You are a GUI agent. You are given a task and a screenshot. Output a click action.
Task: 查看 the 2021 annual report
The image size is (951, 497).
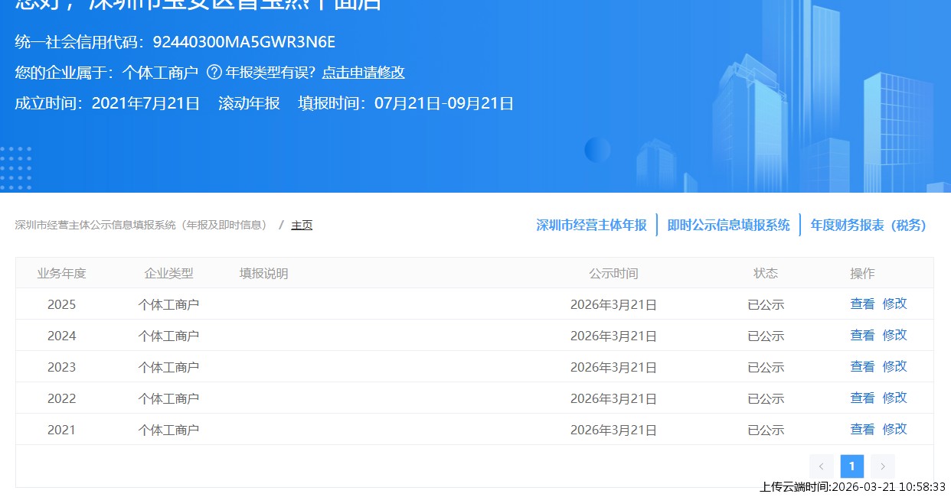(x=862, y=429)
